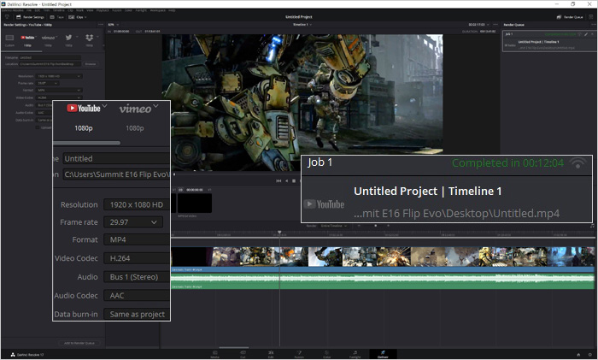Image resolution: width=598 pixels, height=360 pixels.
Task: Click the Browse button for location
Action: coord(90,63)
